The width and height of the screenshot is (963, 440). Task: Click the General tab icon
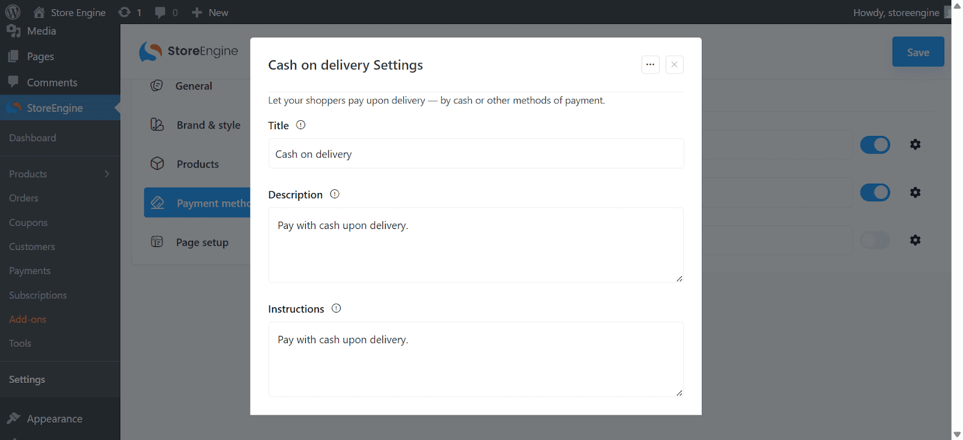[156, 85]
